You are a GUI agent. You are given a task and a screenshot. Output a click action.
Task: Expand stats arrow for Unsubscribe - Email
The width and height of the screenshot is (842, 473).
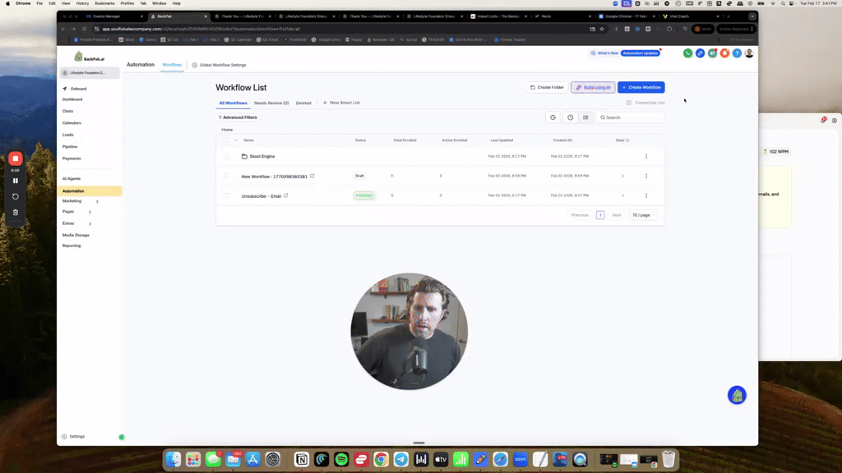(x=623, y=195)
